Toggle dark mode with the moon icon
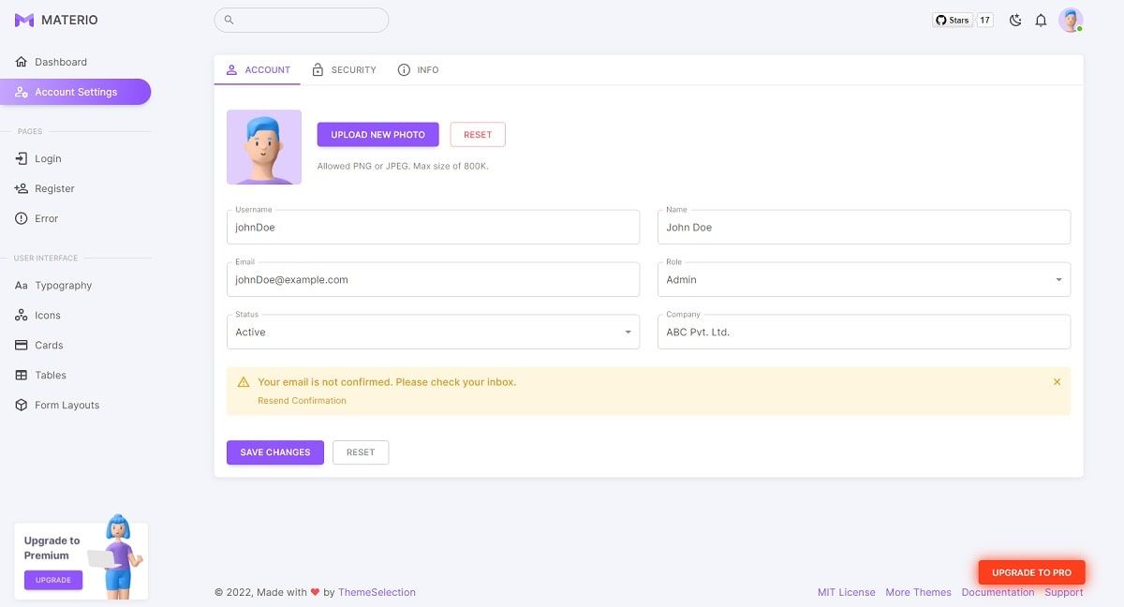The width and height of the screenshot is (1124, 607). [x=1015, y=20]
